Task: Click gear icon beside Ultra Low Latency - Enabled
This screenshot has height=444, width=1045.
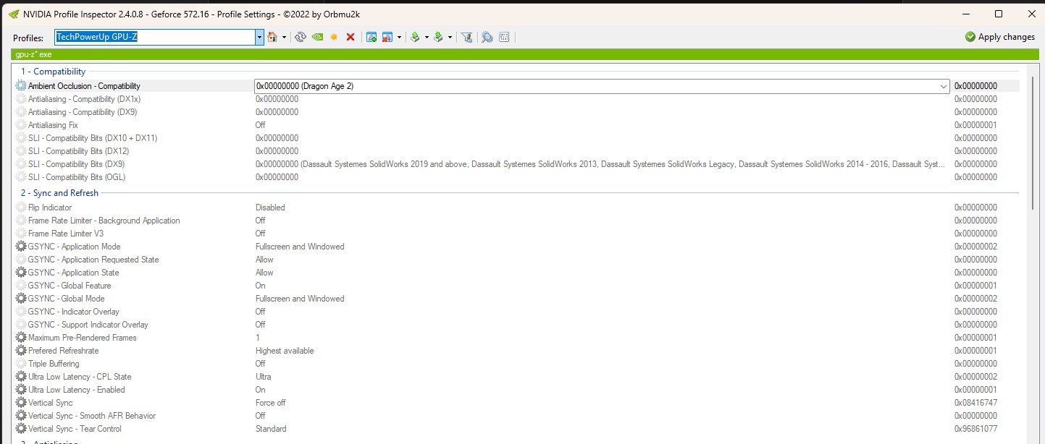Action: coord(21,390)
